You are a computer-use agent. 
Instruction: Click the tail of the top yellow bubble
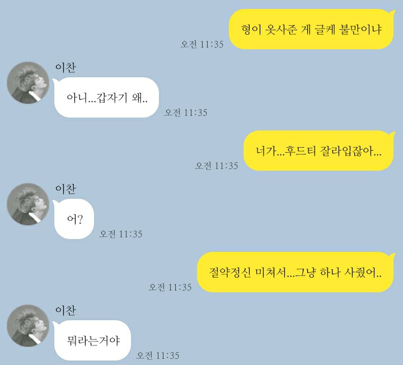392,13
